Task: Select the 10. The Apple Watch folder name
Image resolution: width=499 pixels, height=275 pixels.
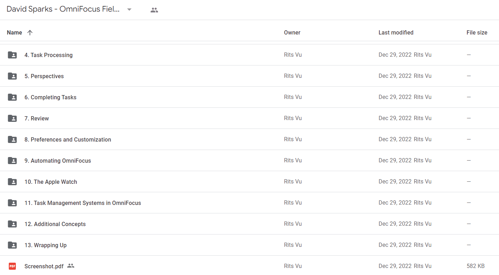Action: click(51, 182)
